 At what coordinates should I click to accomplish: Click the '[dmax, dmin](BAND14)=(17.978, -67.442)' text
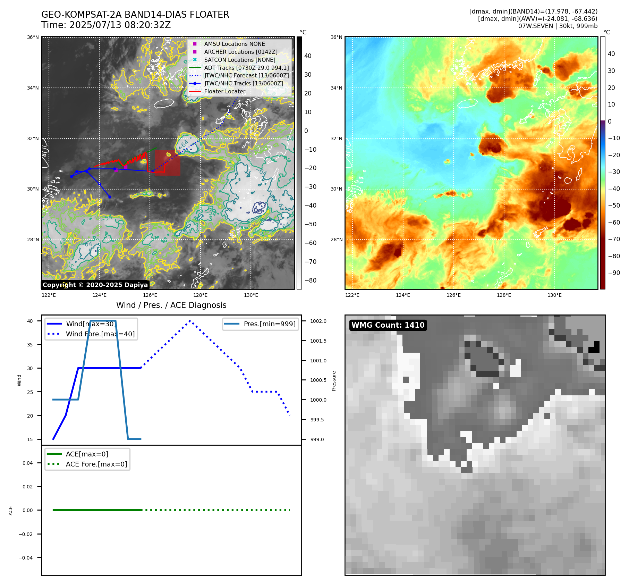[533, 11]
